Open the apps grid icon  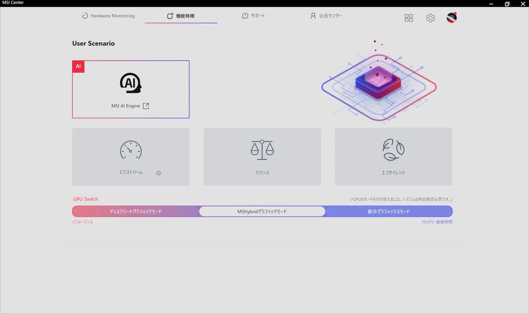tap(409, 18)
